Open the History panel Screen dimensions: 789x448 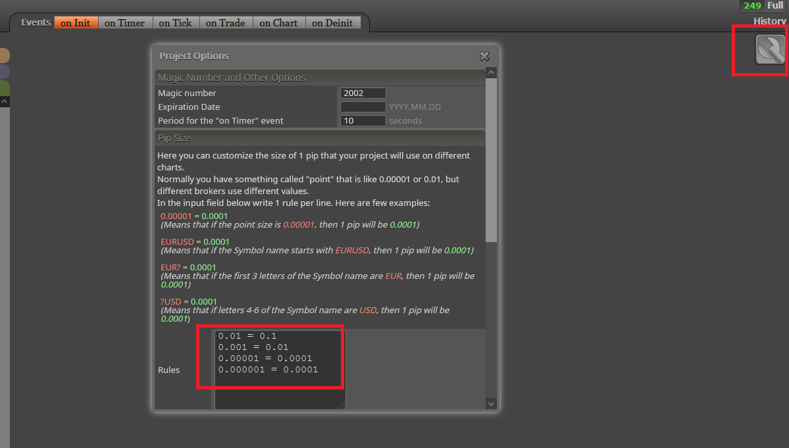point(769,20)
